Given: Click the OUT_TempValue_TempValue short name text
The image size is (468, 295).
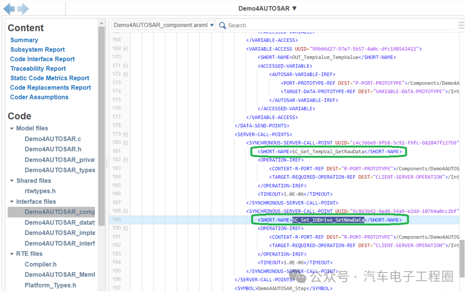Looking at the screenshot, I should coord(325,57).
